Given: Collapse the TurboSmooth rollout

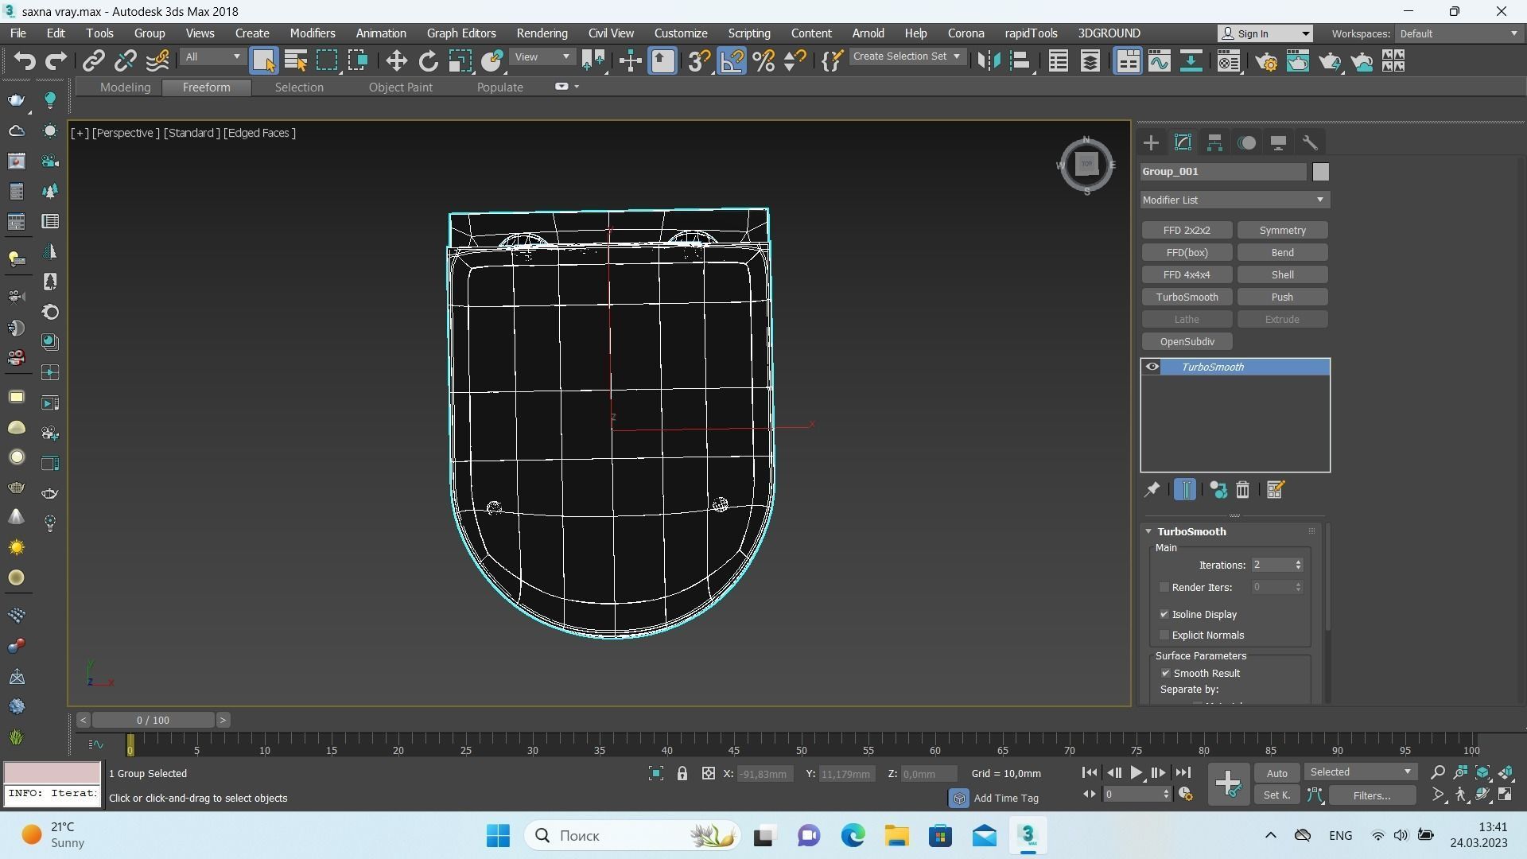Looking at the screenshot, I should pos(1148,531).
